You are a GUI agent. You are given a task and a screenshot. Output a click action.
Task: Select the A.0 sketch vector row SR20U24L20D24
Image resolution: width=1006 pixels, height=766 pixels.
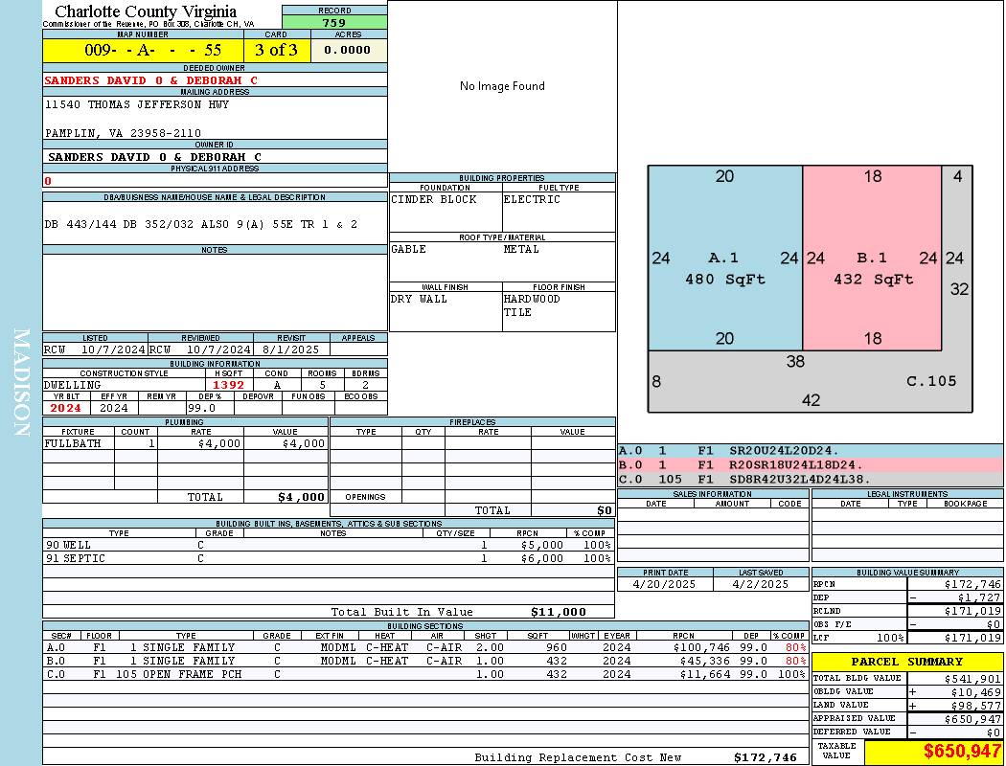click(x=811, y=451)
